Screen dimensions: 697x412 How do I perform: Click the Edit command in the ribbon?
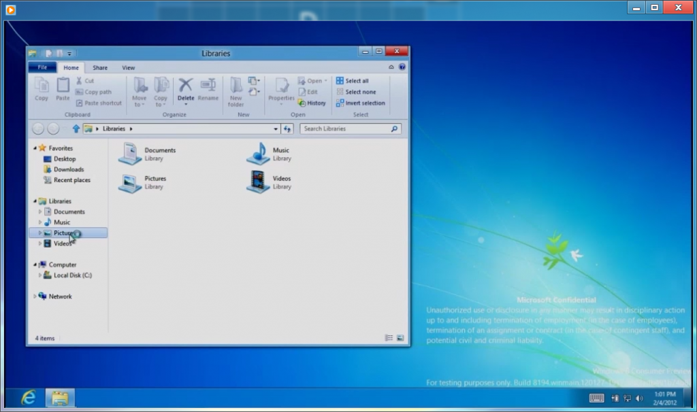tap(308, 92)
